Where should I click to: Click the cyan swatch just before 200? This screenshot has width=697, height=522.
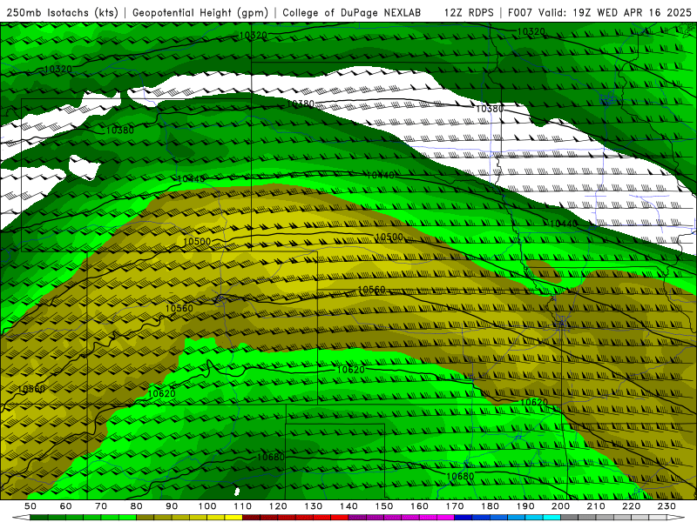[552, 518]
